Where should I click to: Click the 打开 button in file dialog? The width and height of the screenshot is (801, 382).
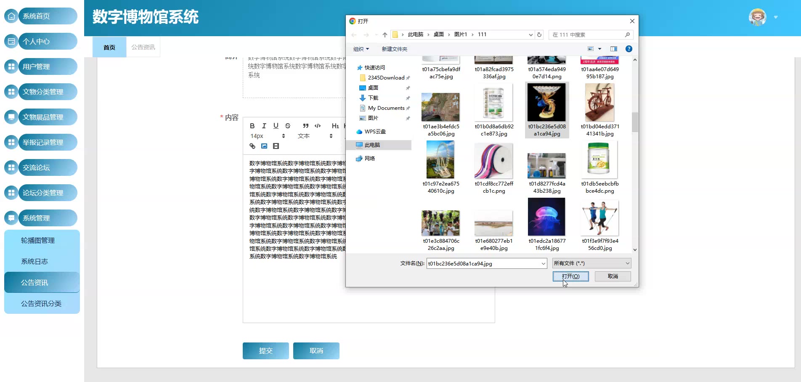tap(570, 276)
